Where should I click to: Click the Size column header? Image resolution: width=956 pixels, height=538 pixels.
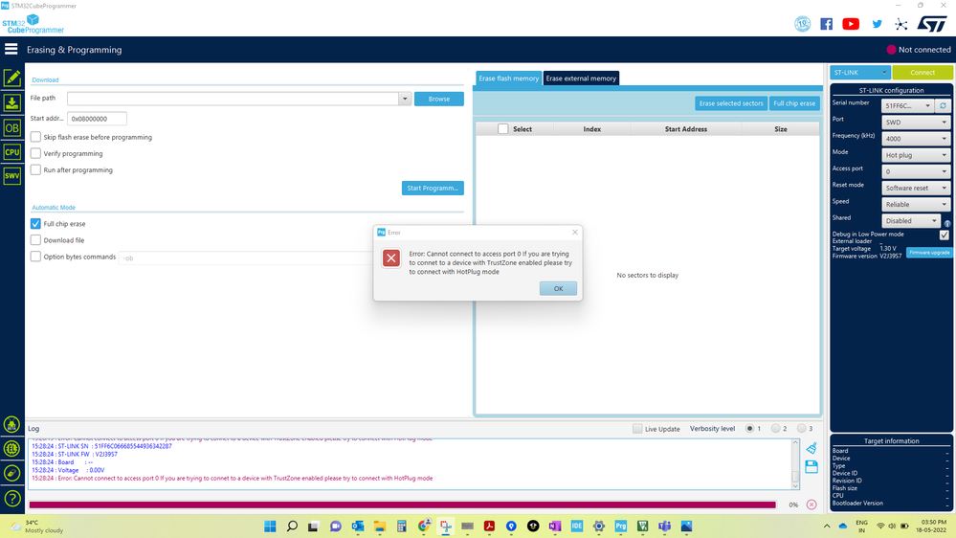781,128
